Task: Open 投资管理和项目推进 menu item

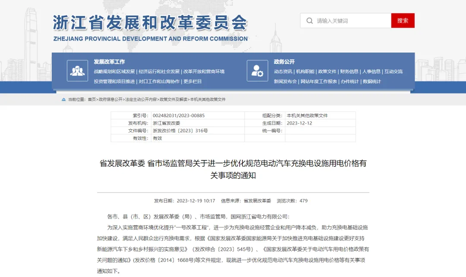Action: (114, 81)
